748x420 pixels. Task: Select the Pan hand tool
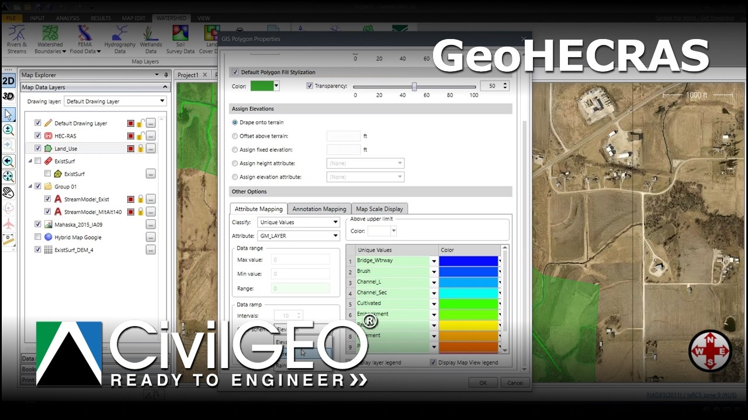[8, 192]
